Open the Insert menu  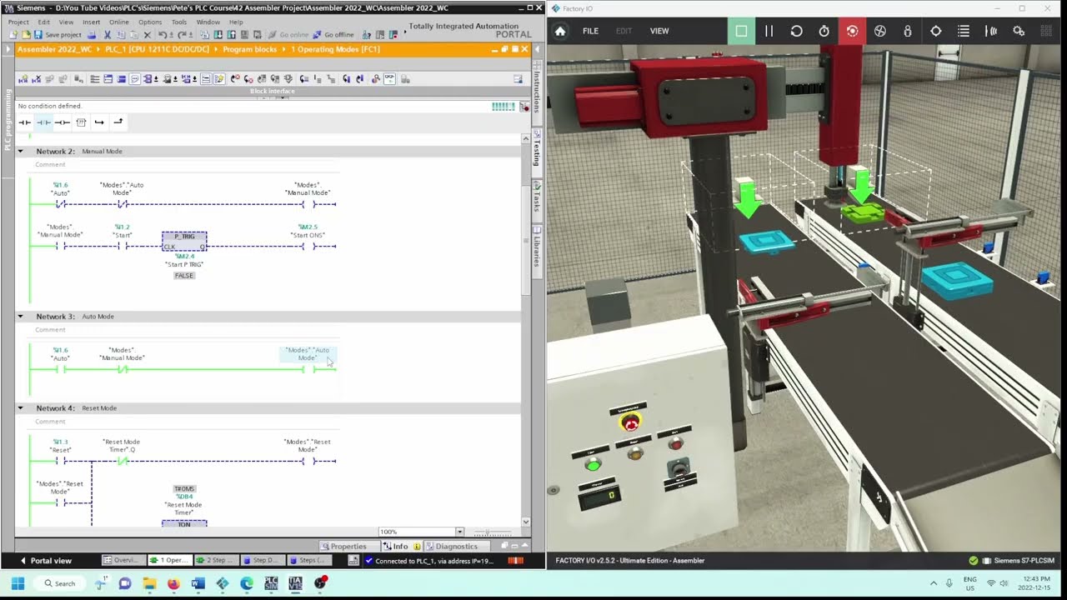coord(91,22)
